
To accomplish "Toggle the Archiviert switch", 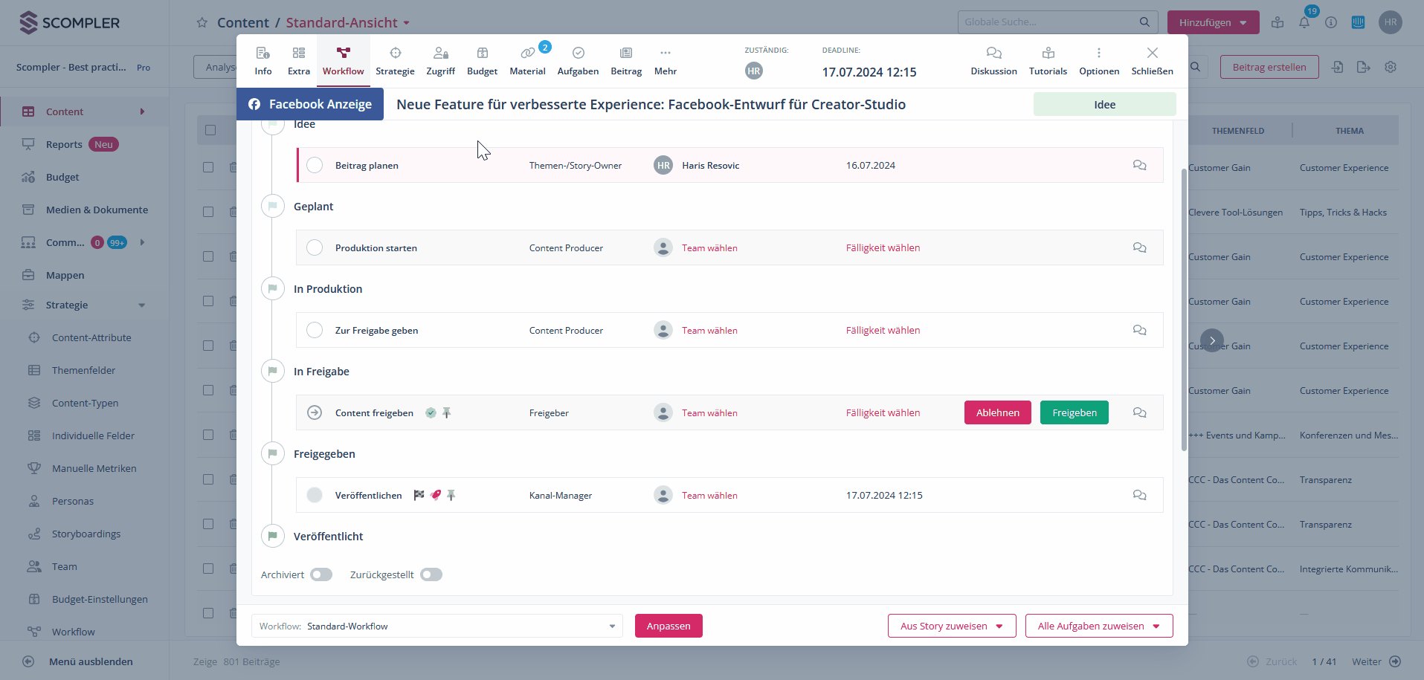I will click(x=321, y=574).
